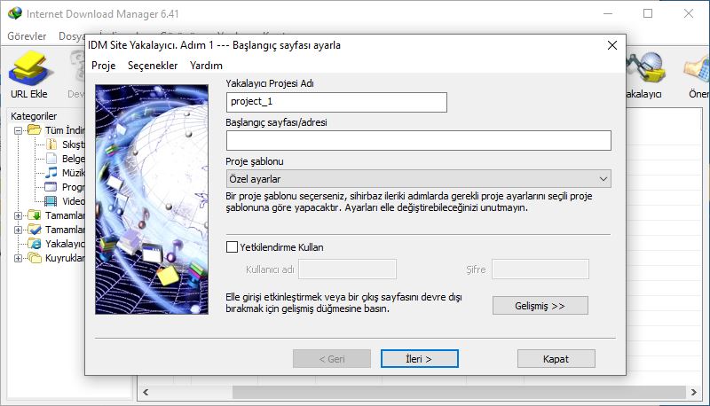Screen dimensions: 710x406
Task: Select the Belgeler category document icon
Action: pos(52,159)
